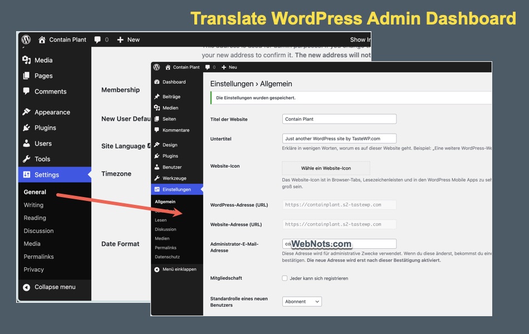Click the Beiträge pin icon in German sidebar

pyautogui.click(x=157, y=96)
